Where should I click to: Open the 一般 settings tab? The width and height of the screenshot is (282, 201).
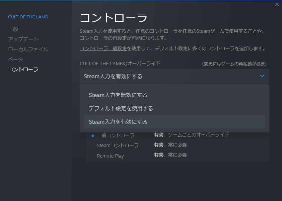[x=13, y=29]
